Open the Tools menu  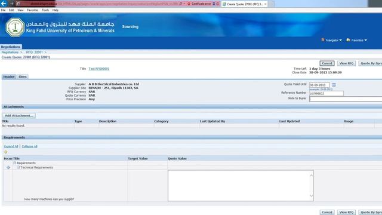coord(45,10)
